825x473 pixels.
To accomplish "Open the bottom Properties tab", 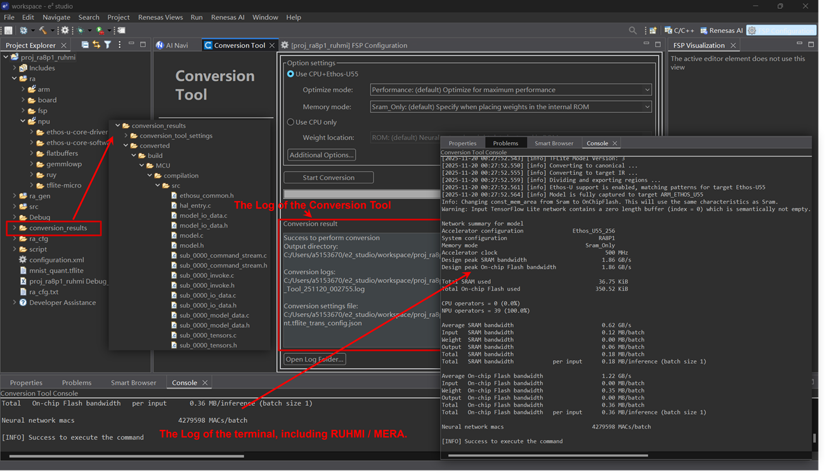I will pos(26,383).
